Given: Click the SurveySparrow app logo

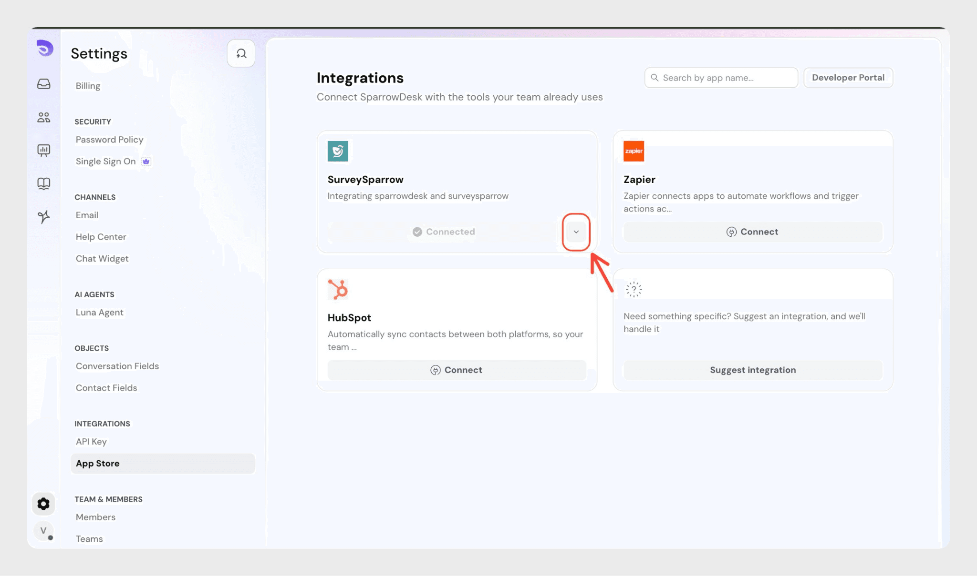Looking at the screenshot, I should [338, 151].
